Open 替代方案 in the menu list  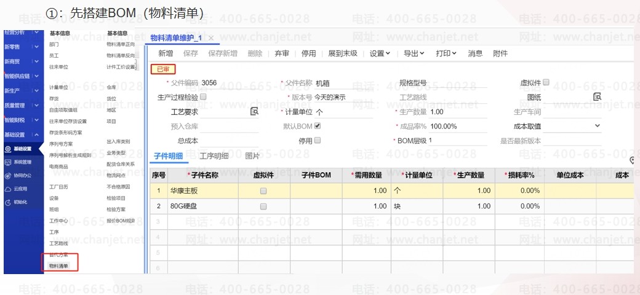pyautogui.click(x=58, y=254)
